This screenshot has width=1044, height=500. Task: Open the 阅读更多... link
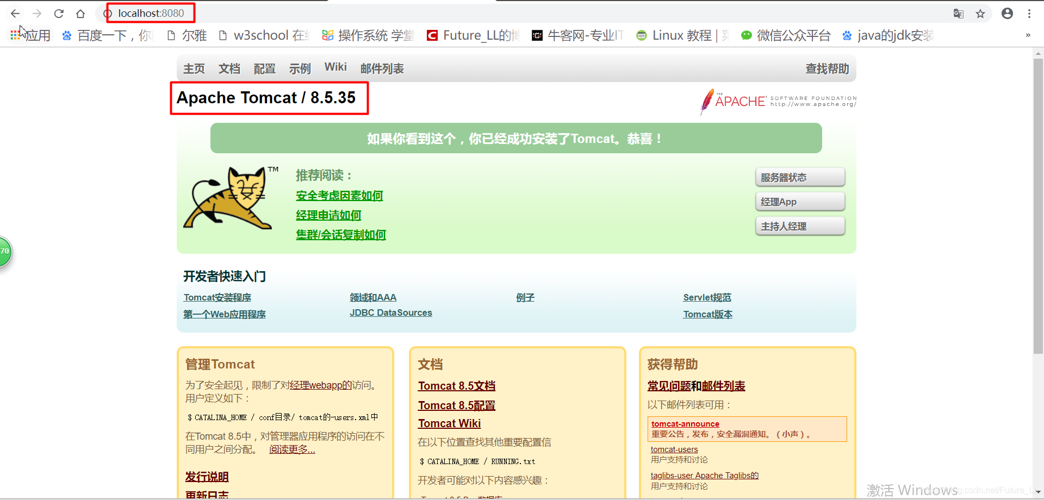point(292,449)
